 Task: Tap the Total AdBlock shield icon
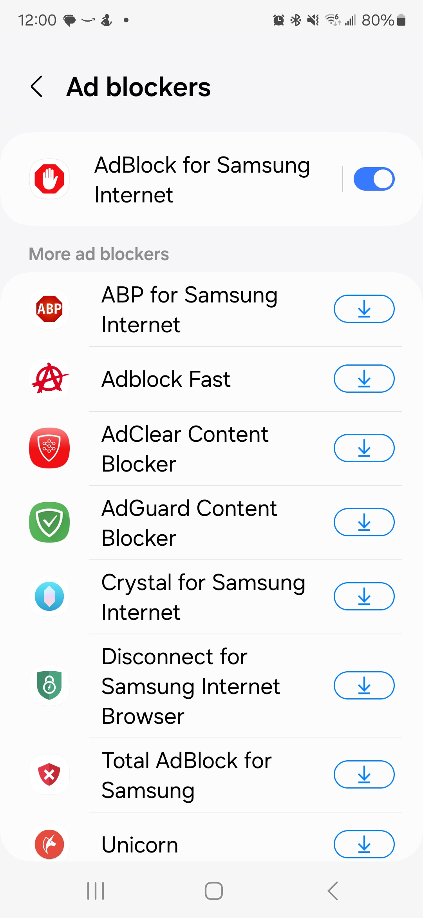click(x=49, y=774)
